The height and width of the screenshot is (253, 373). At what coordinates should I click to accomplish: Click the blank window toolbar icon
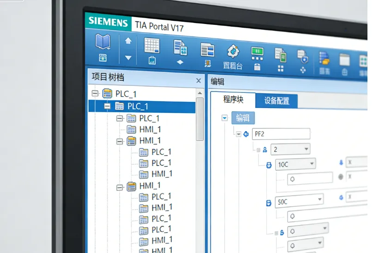(344, 60)
